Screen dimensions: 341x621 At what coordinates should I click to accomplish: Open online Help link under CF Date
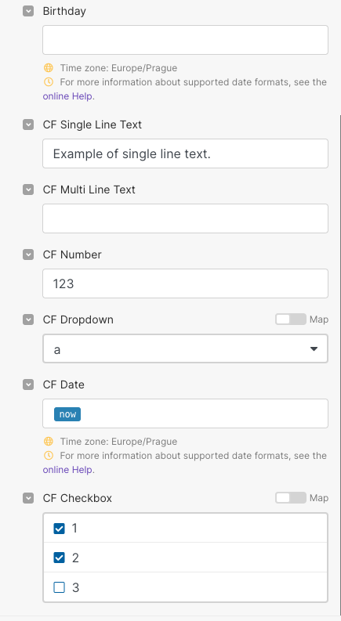[67, 470]
